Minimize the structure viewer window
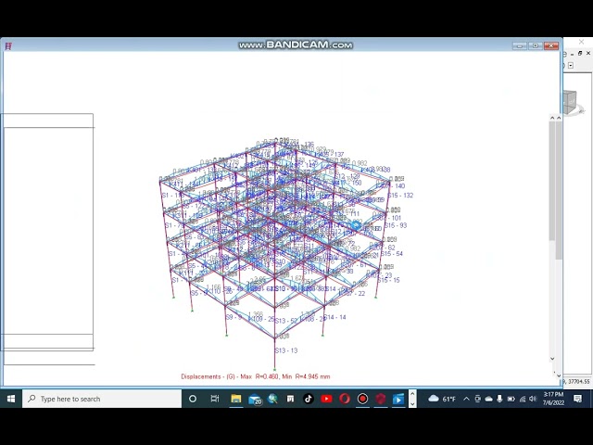 coord(520,45)
